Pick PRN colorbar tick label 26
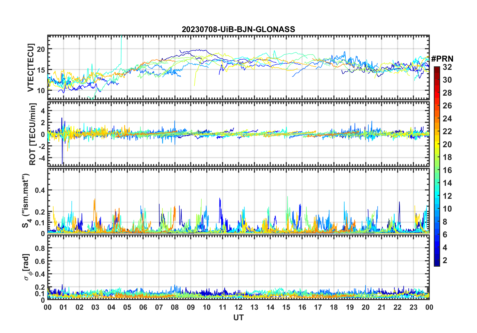This screenshot has width=477, height=333. (x=447, y=106)
